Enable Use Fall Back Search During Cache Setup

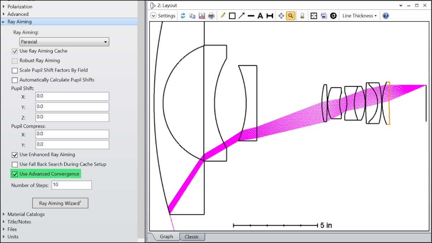(15, 164)
